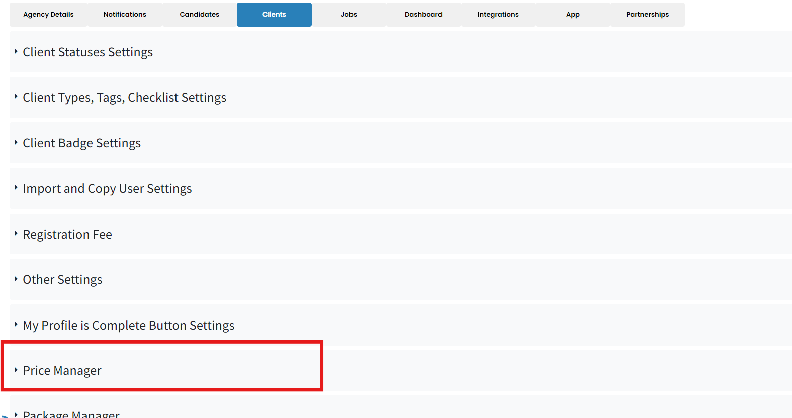Select the active Clients tab
792x418 pixels.
[274, 15]
